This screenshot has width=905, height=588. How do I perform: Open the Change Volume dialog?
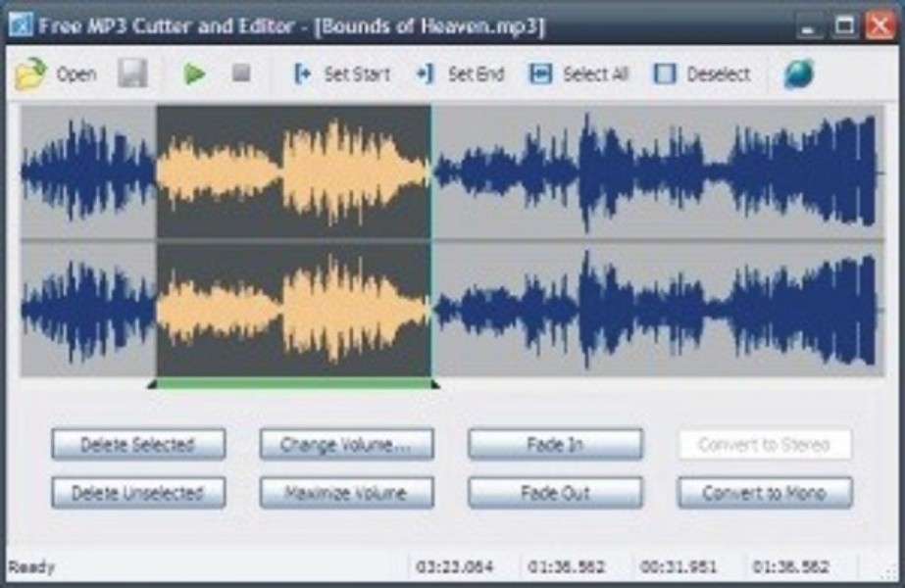pyautogui.click(x=345, y=444)
